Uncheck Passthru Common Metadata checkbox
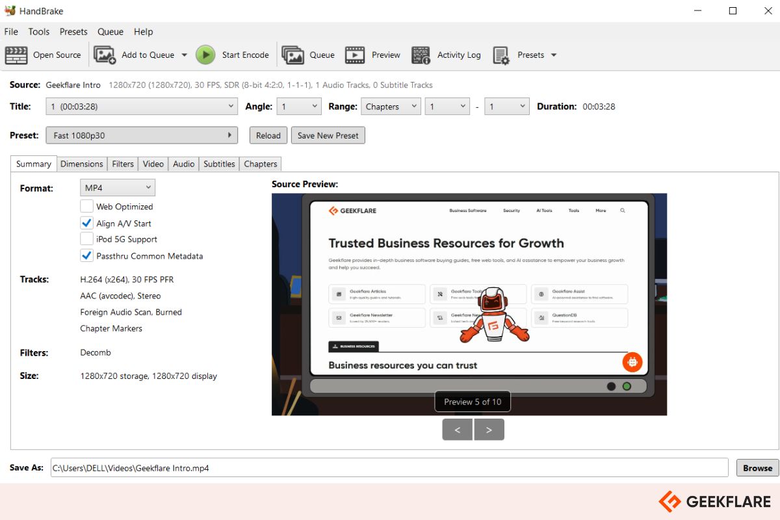The height and width of the screenshot is (520, 780). coord(86,255)
